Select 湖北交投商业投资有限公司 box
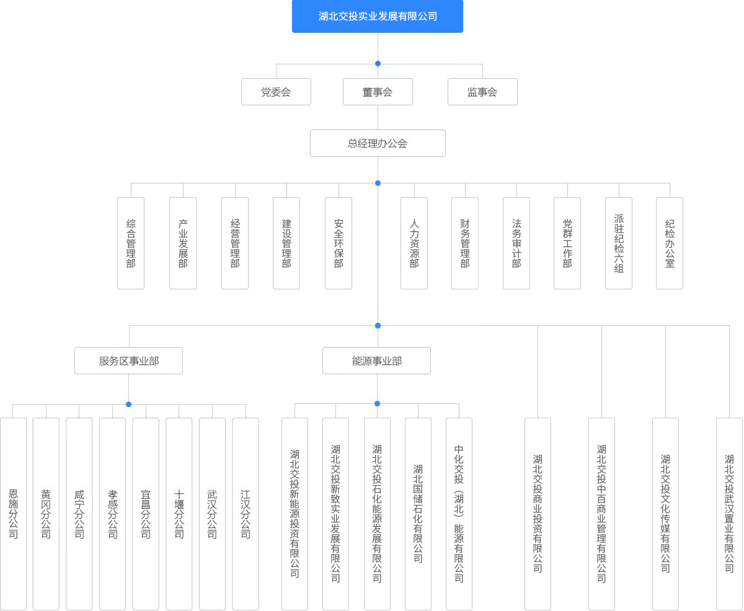The height and width of the screenshot is (611, 744). [538, 514]
